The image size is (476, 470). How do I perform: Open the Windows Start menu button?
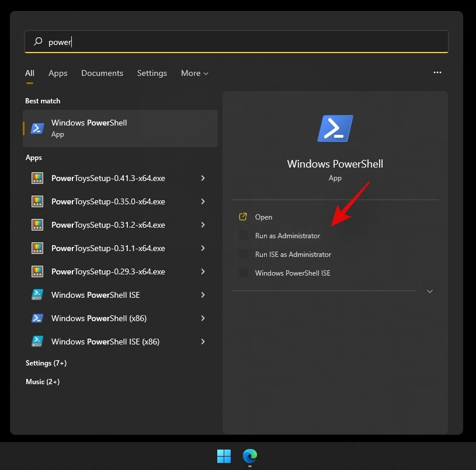(x=224, y=456)
